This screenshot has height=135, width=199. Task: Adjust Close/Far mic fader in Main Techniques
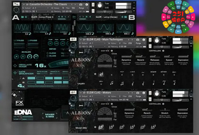115,61
